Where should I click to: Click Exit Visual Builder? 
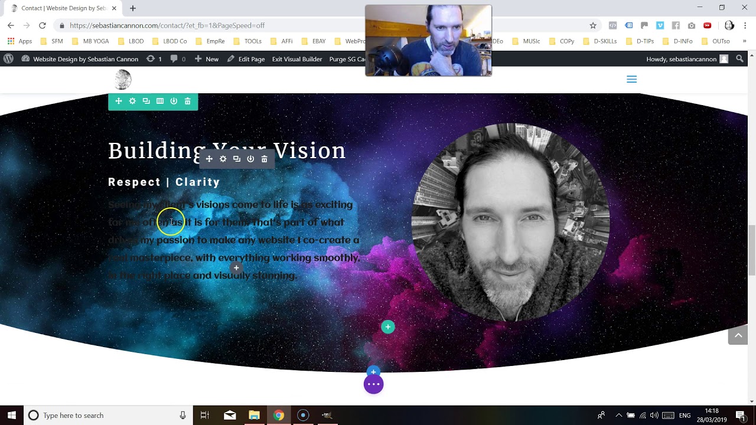297,59
